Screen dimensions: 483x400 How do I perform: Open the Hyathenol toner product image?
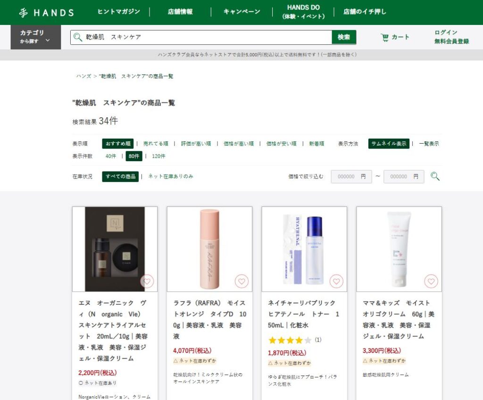(304, 249)
